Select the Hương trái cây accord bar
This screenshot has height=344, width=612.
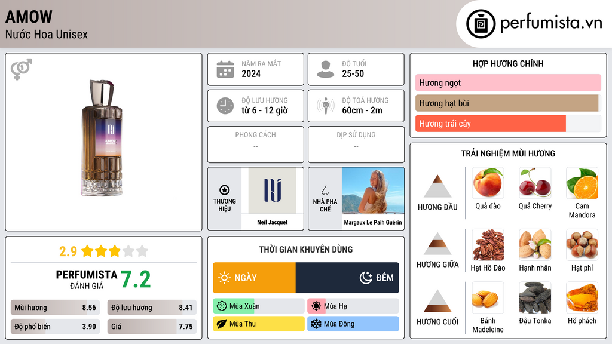[x=508, y=123]
